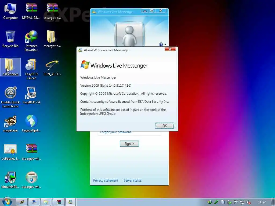Close the About Windows Live Messenger dialog
This screenshot has width=275, height=206.
click(x=170, y=49)
